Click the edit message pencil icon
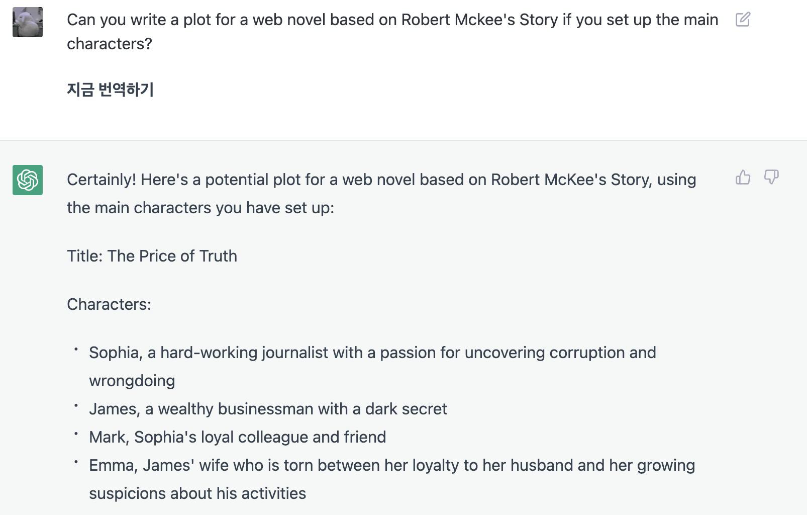 [743, 20]
